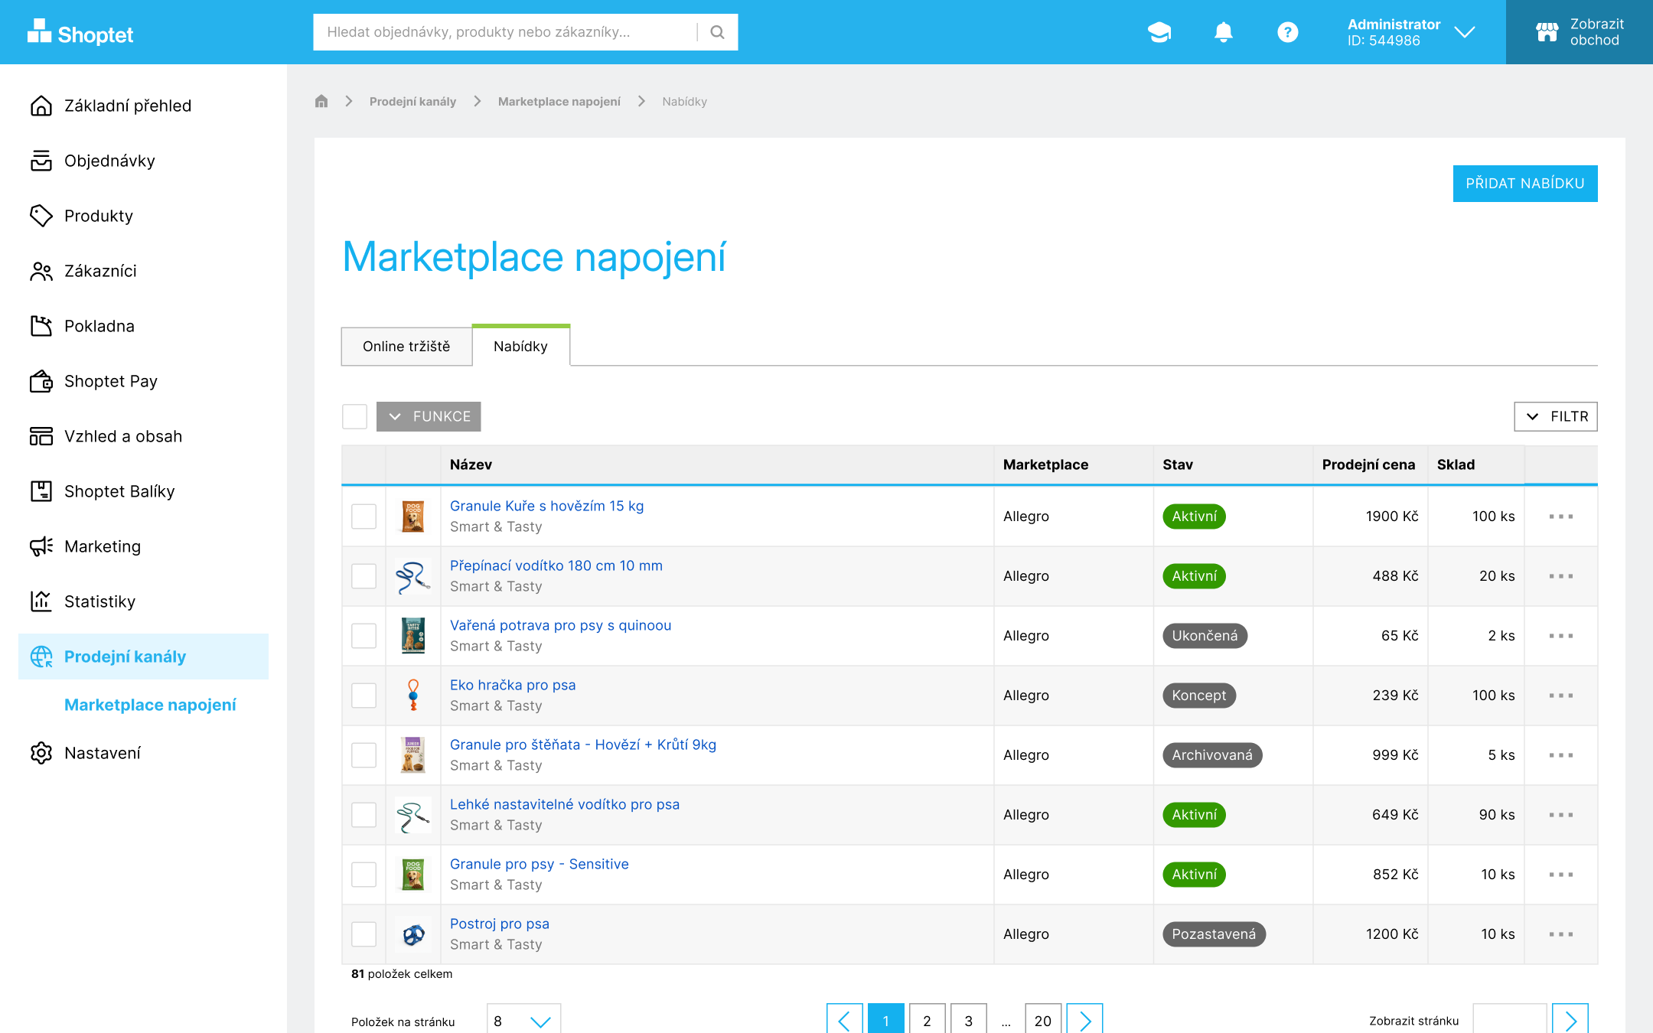Select the checkbox for Eko hračka pro psa
Screen dimensions: 1653x1033
coord(364,695)
